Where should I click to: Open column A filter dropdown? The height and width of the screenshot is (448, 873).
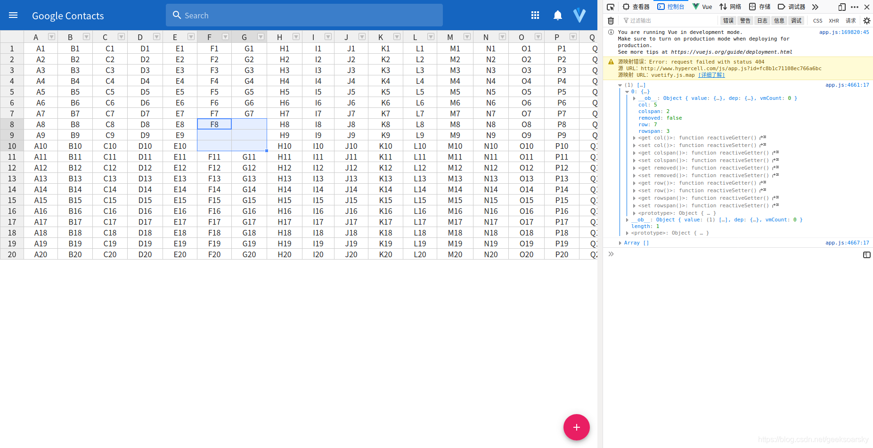point(52,37)
